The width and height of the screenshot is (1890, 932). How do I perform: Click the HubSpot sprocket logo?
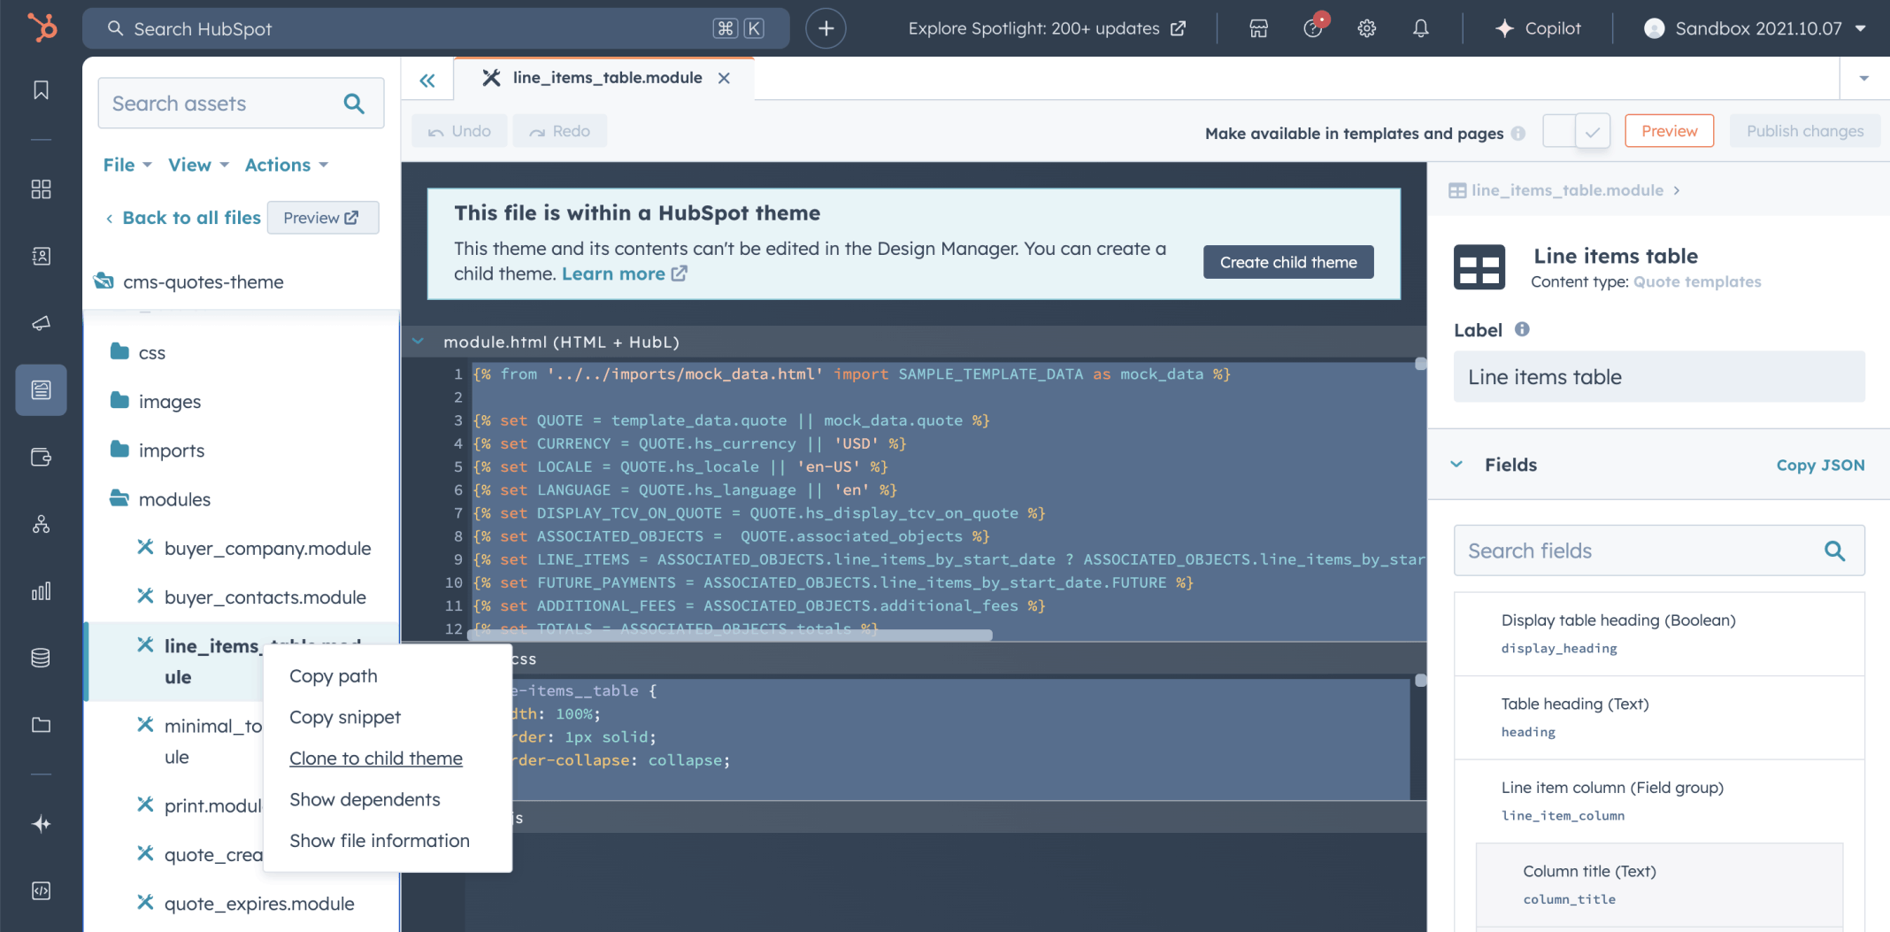click(41, 27)
